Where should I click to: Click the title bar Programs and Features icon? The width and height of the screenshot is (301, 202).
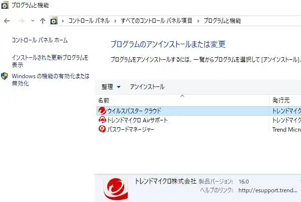click(x=5, y=5)
